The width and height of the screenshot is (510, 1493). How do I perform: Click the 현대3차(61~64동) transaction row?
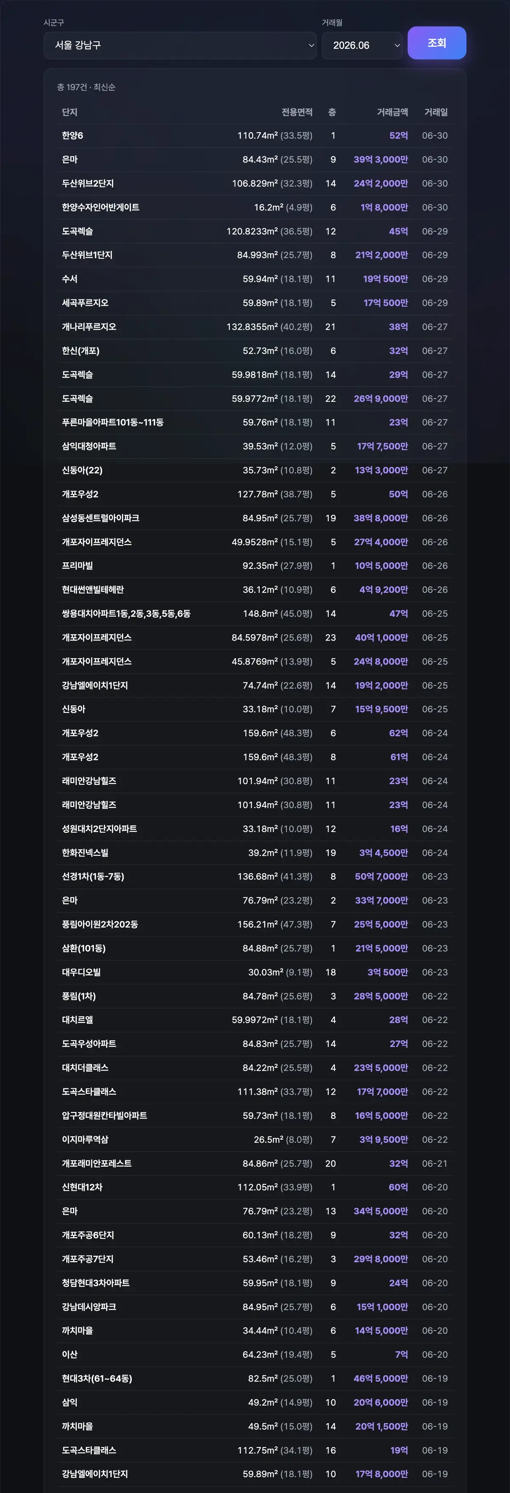[x=255, y=1378]
